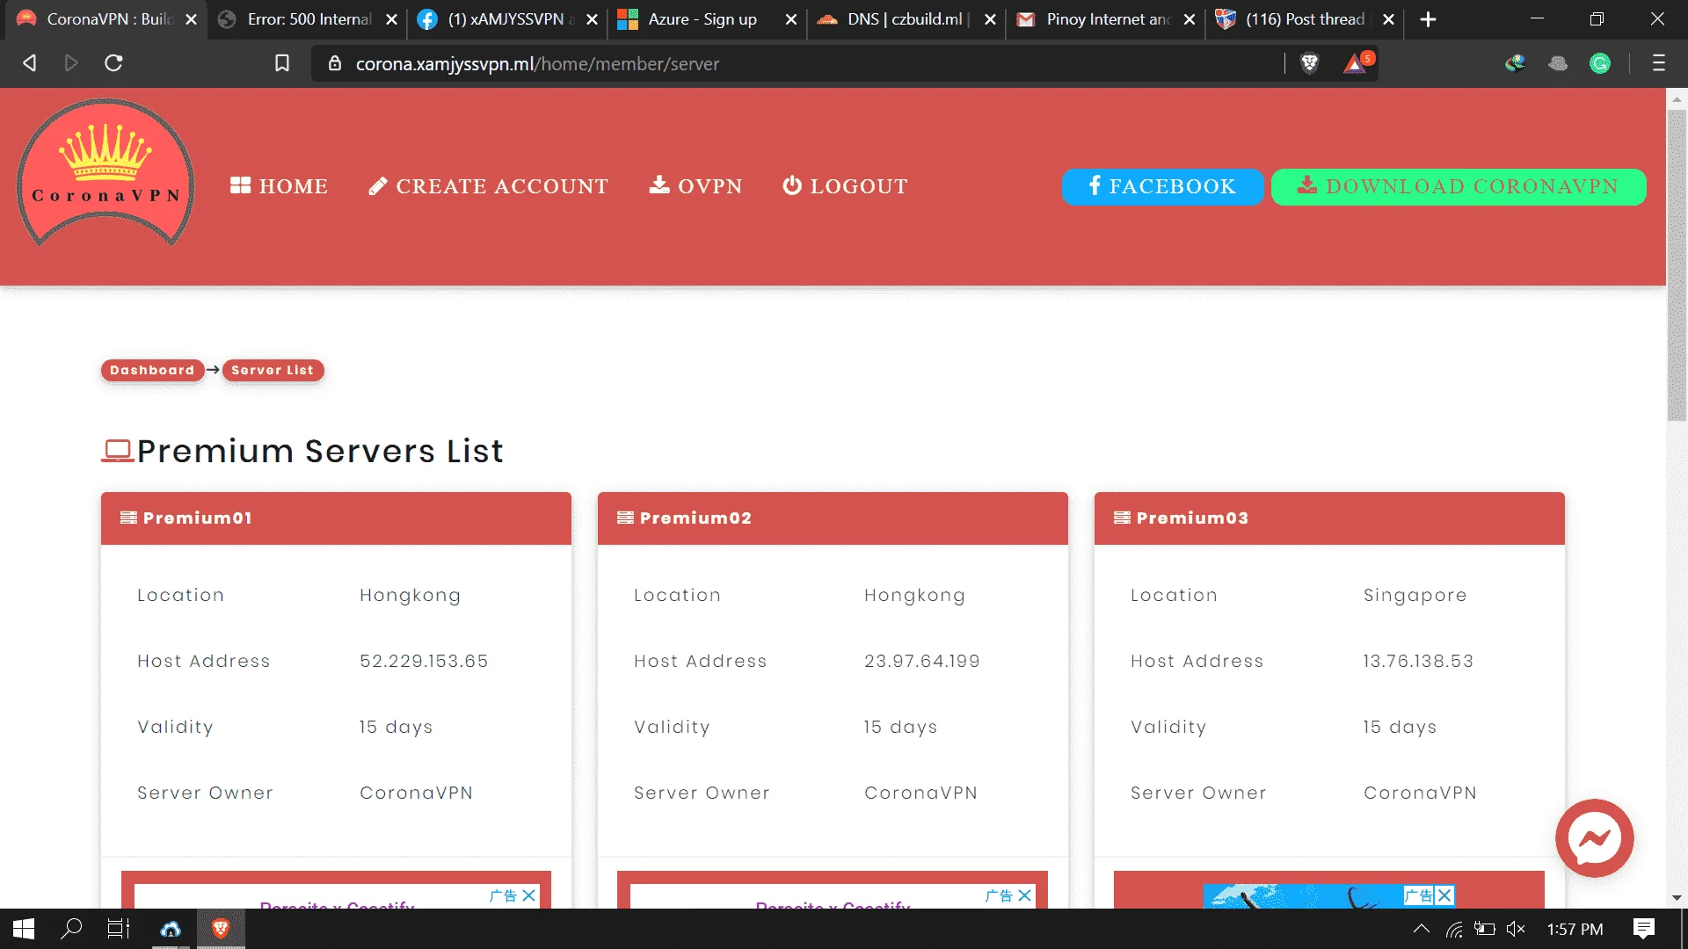Open Windows Task View
Viewport: 1688px width, 949px height.
pyautogui.click(x=119, y=929)
